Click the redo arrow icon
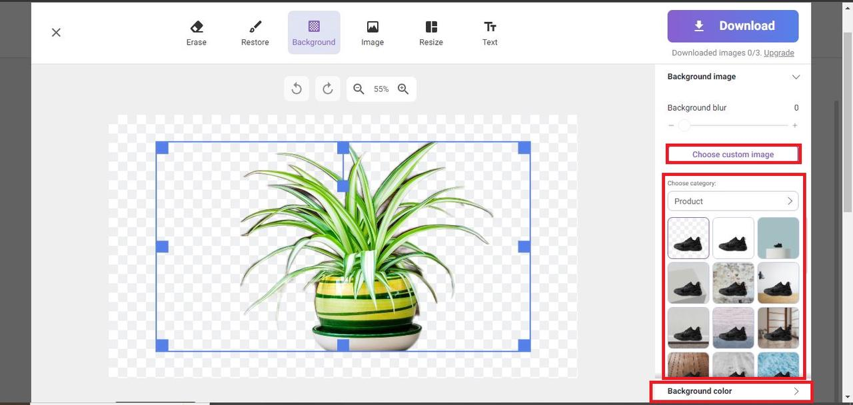853x405 pixels. coord(327,89)
